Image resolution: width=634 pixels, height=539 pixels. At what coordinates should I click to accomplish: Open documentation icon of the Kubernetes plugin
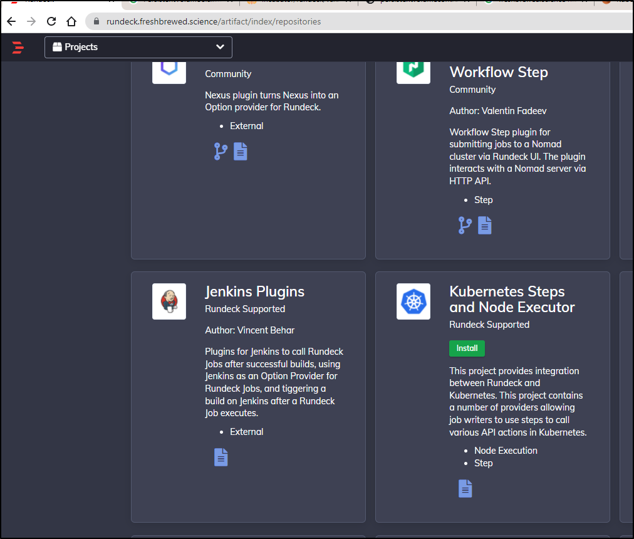[465, 488]
